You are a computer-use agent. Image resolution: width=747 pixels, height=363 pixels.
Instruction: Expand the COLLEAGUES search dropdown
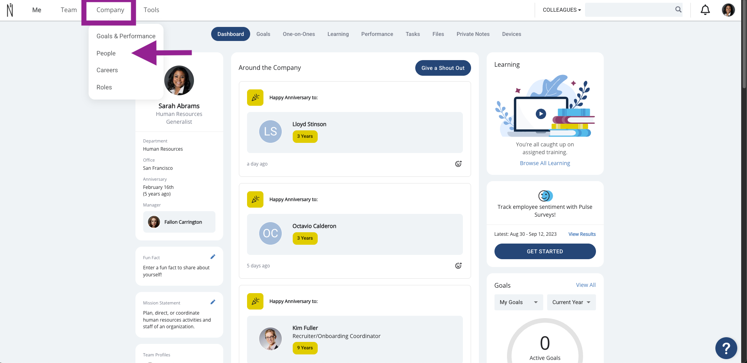point(562,10)
